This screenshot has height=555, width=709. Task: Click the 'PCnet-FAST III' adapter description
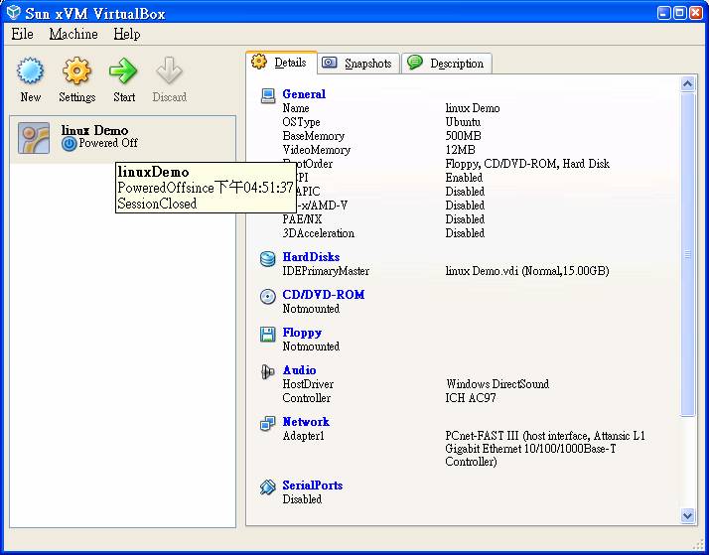[545, 449]
